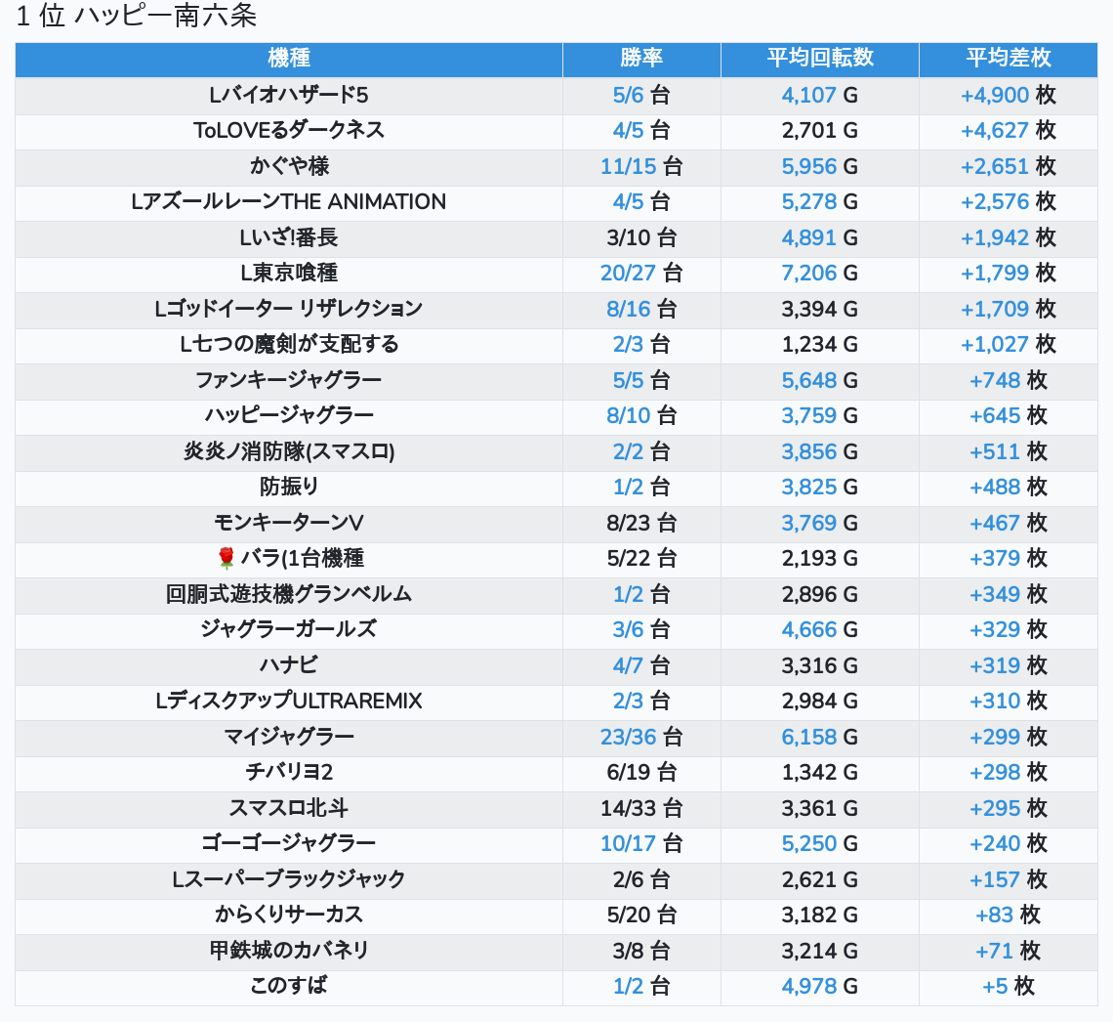Click the ファンキージャグラー machine name
This screenshot has width=1113, height=1022.
pos(289,380)
